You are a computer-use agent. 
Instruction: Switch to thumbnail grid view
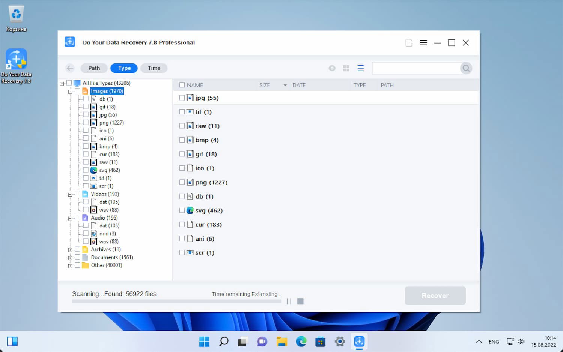346,68
